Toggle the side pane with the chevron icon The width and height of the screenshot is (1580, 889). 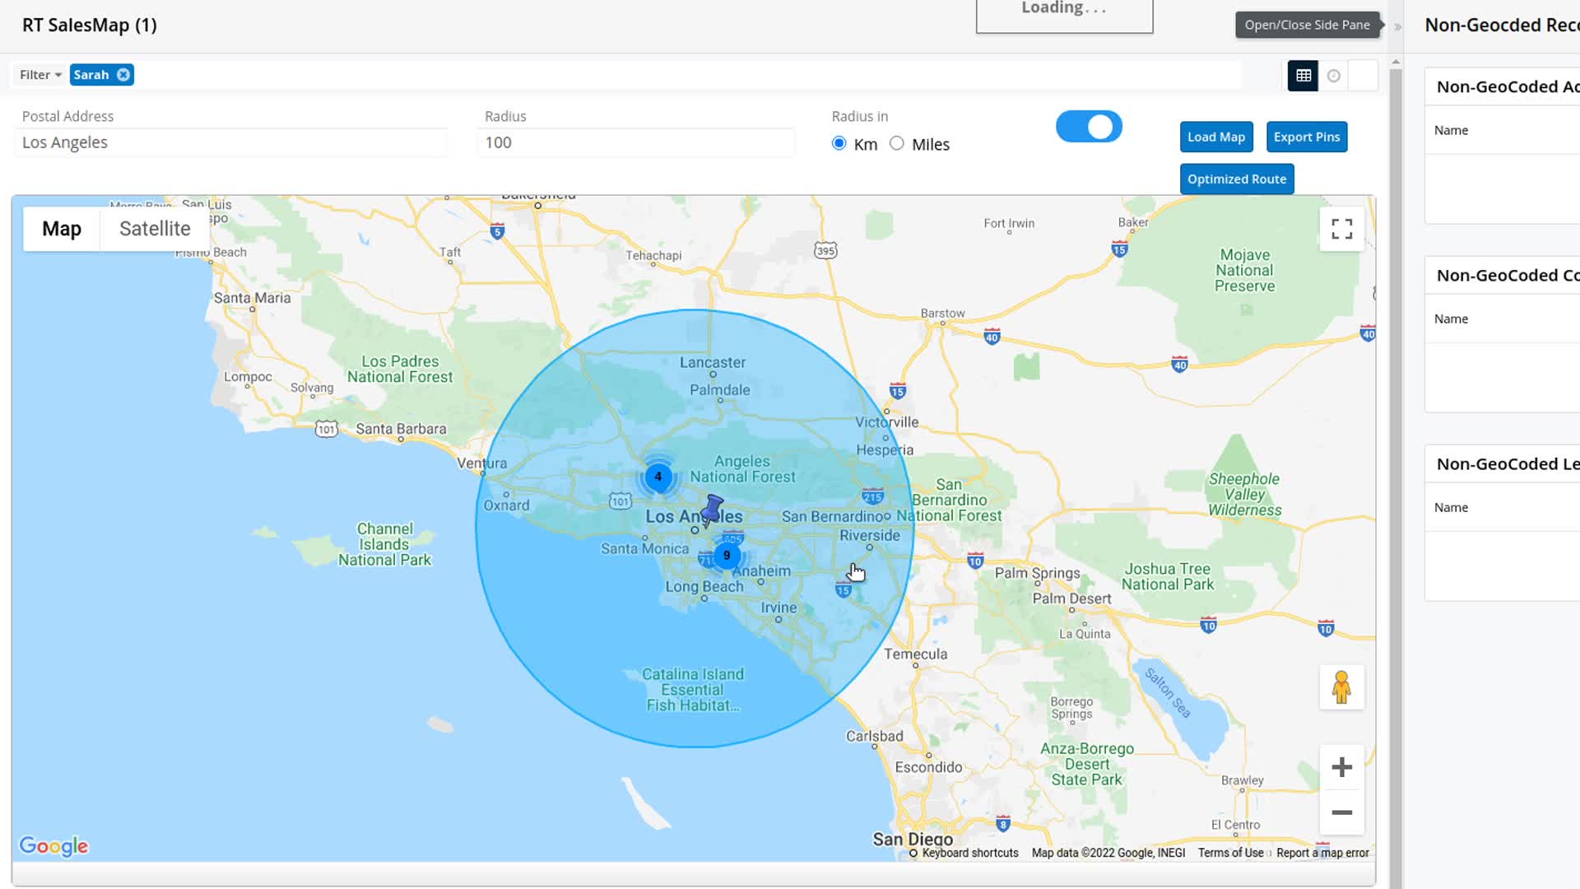coord(1397,26)
